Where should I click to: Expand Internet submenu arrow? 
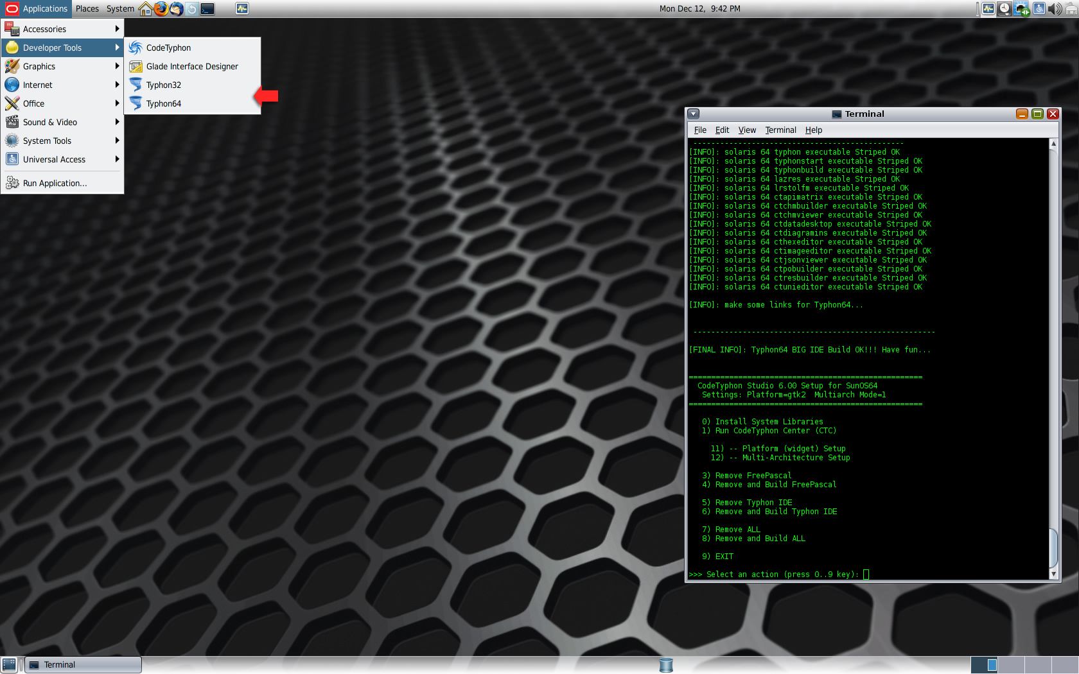(x=117, y=85)
